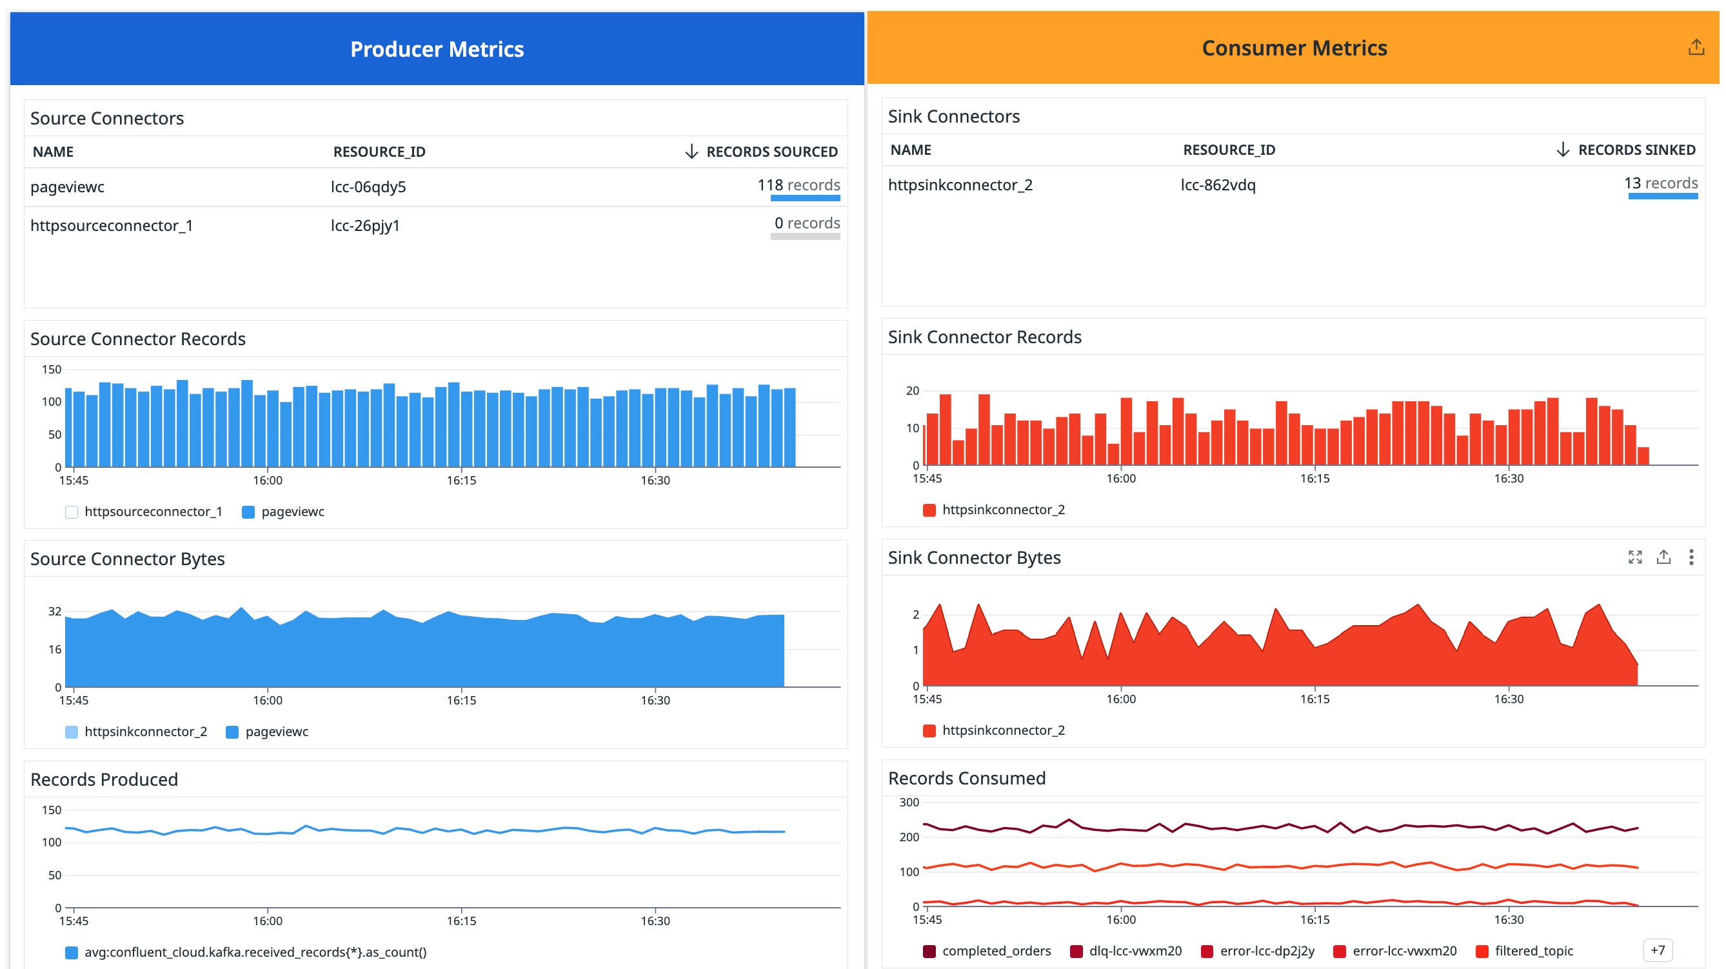Screen dimensions: 1726x969
Task: Click the httpsinkconnector_2 red legend swatch
Action: pyautogui.click(x=929, y=510)
